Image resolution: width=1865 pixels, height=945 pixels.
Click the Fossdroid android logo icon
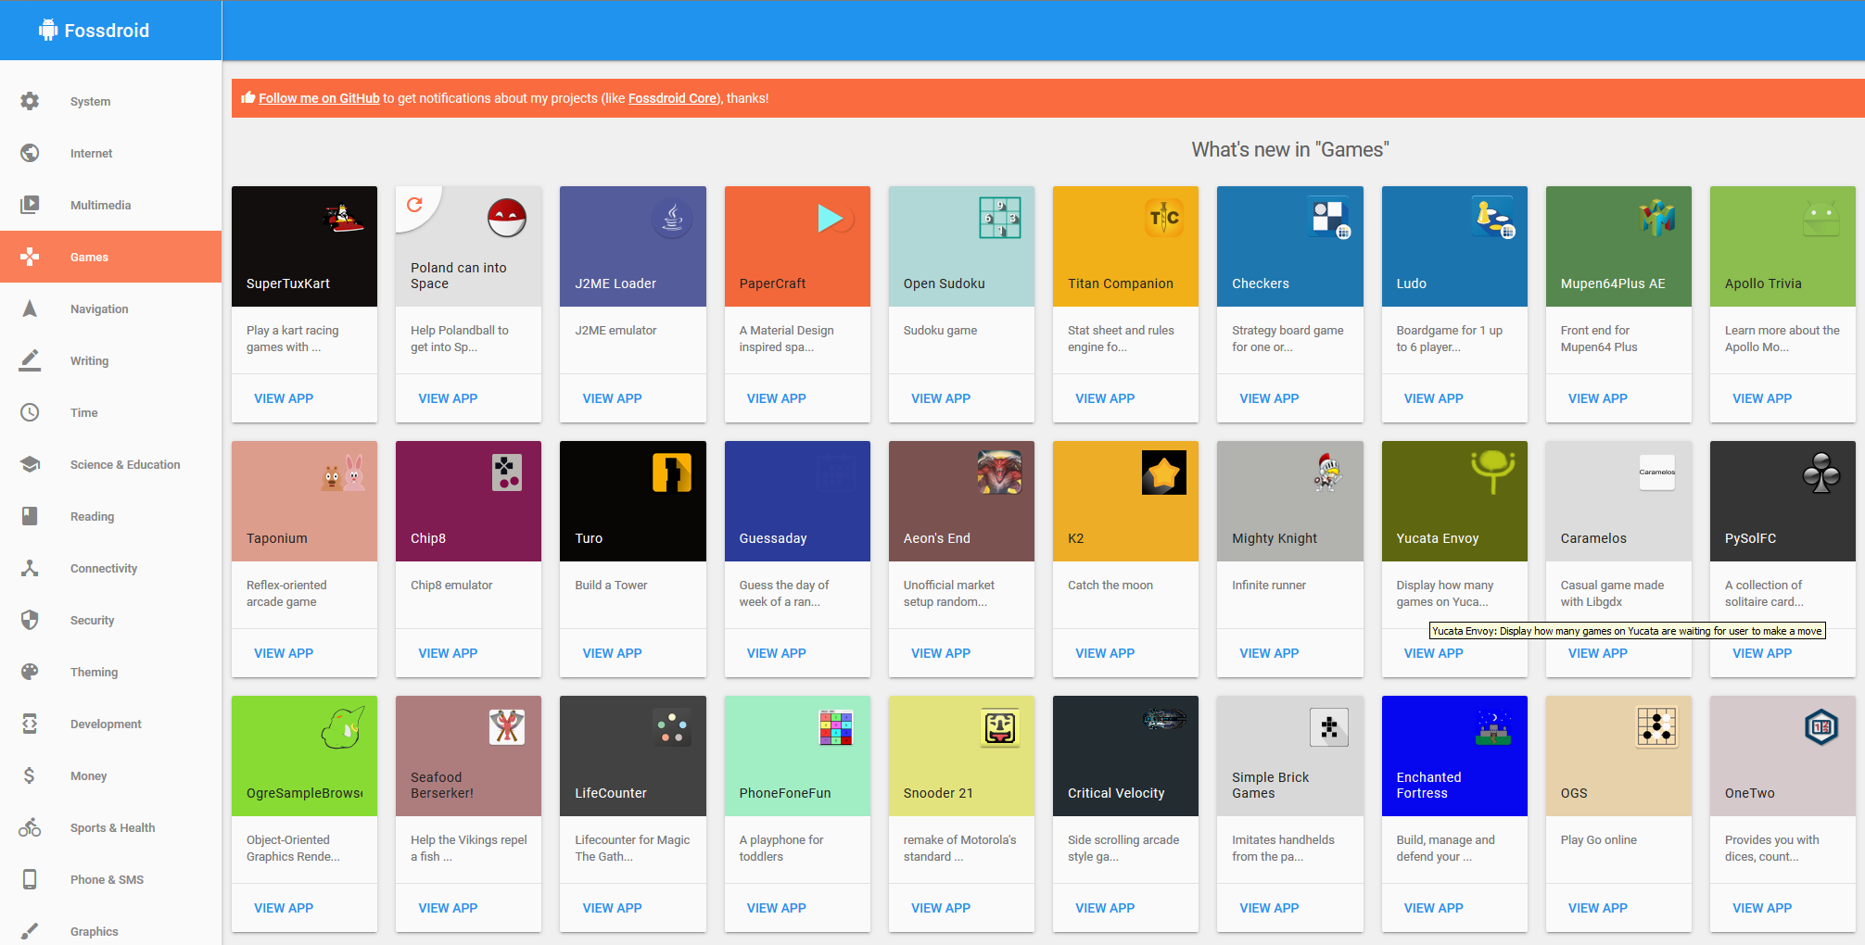click(48, 31)
